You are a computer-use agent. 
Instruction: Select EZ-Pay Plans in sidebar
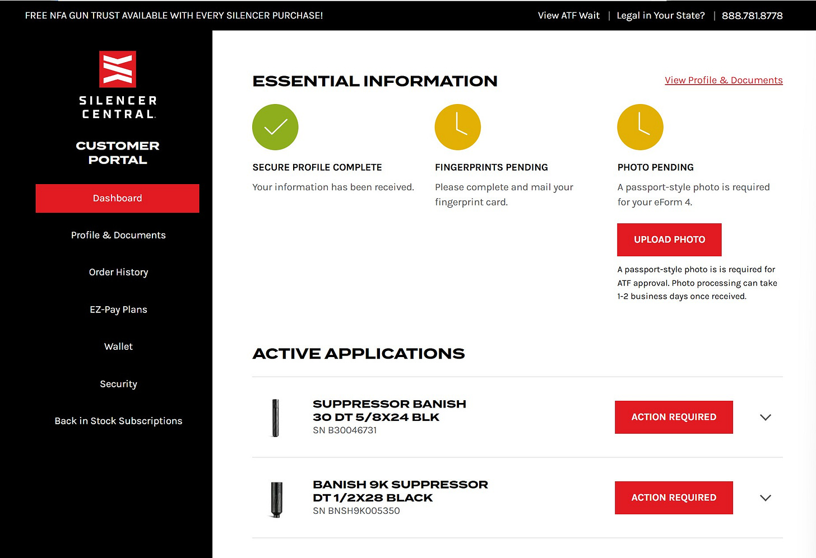pos(118,310)
